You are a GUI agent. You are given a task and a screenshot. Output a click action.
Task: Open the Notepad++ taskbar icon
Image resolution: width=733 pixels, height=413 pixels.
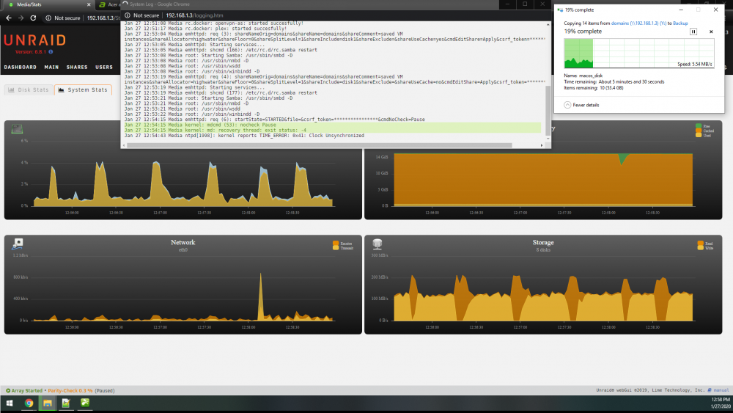pos(66,403)
